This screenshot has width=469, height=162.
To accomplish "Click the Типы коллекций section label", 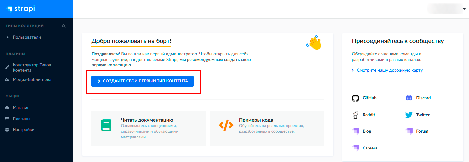I will pyautogui.click(x=25, y=26).
